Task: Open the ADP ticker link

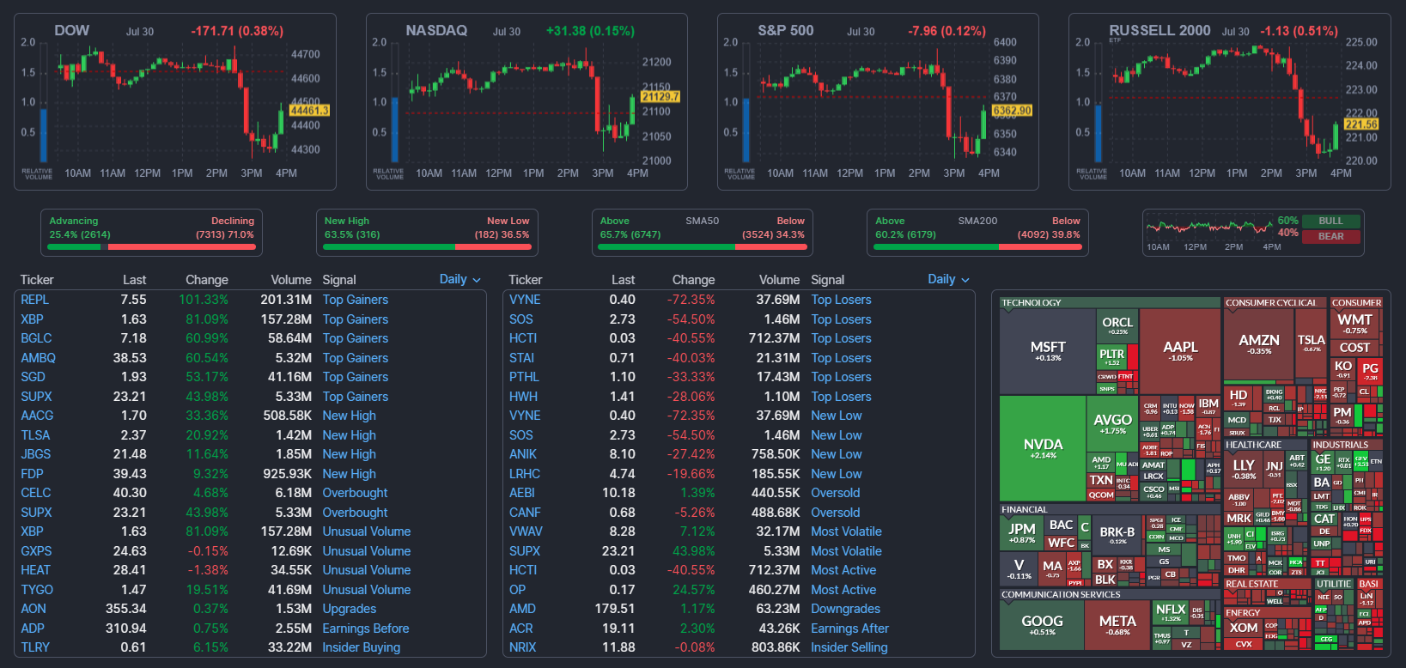Action: [x=33, y=629]
